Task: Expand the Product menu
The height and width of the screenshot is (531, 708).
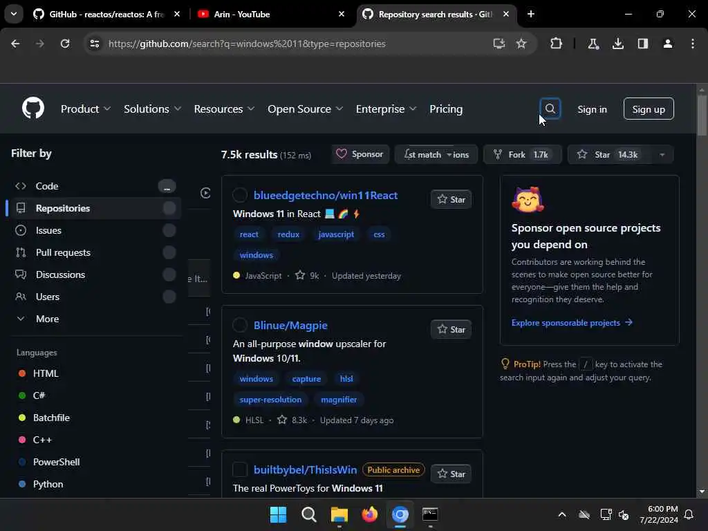Action: [85, 109]
